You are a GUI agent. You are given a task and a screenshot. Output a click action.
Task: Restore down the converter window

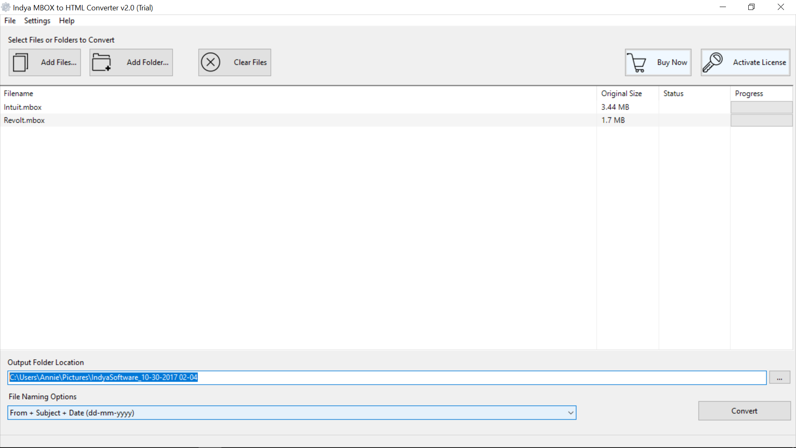point(752,7)
